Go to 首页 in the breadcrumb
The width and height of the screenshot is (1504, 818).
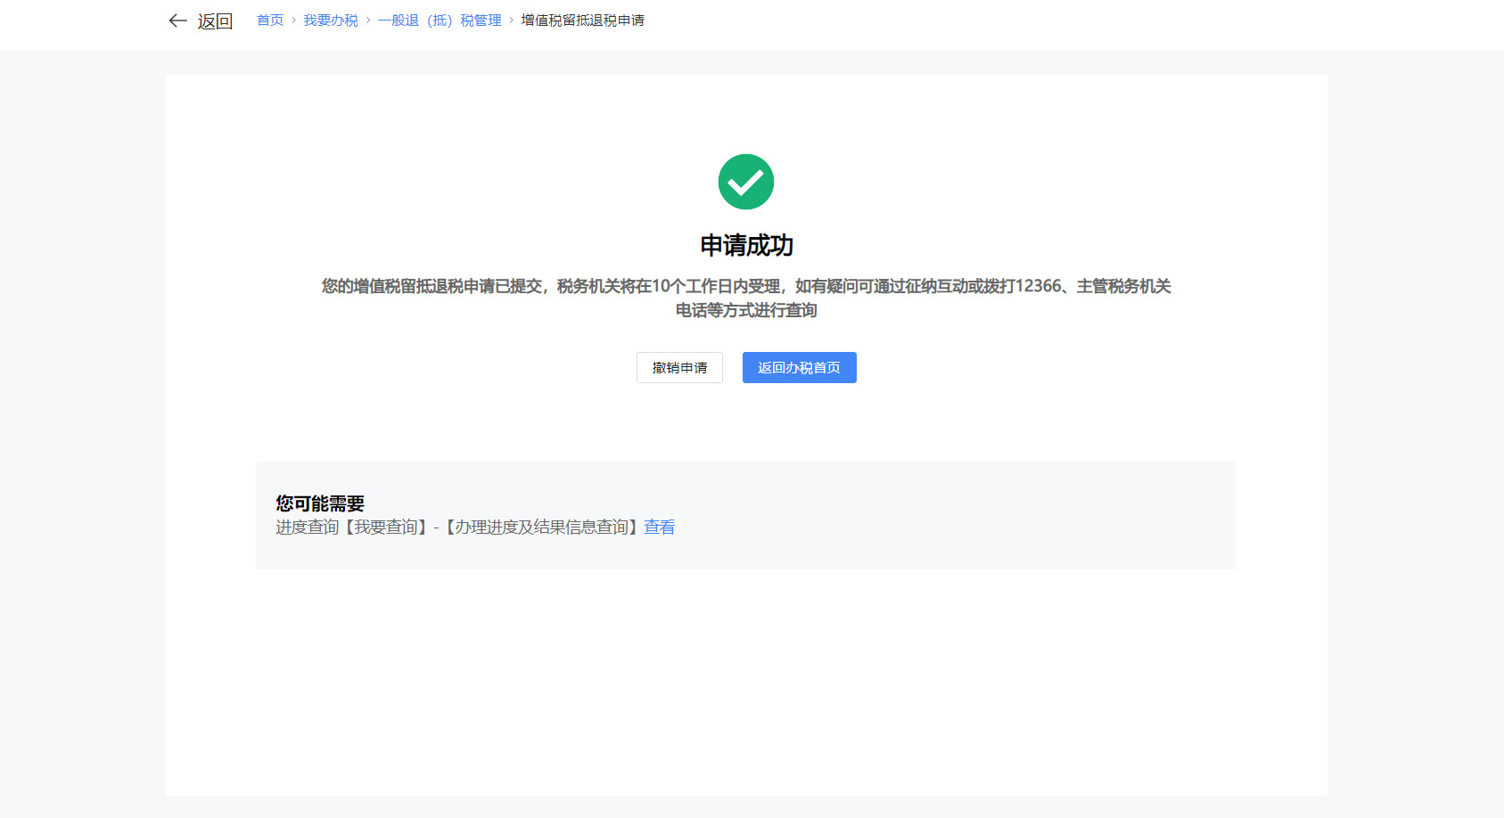(270, 20)
